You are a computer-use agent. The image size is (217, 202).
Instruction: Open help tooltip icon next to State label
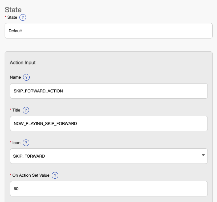coord(23,17)
